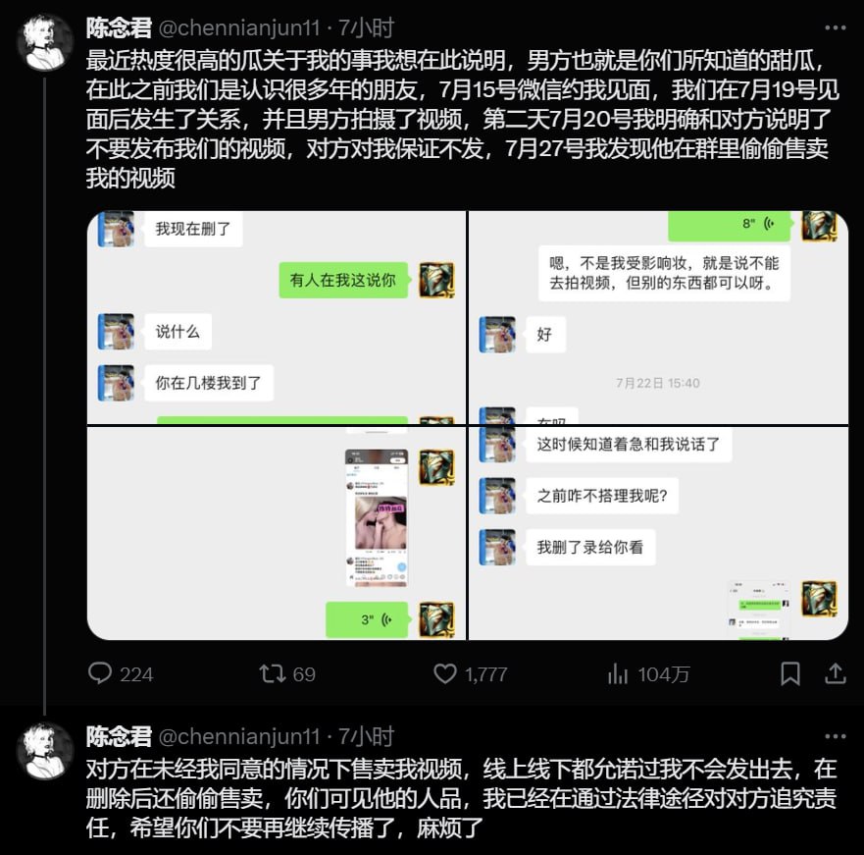Open the more options dots on second tweet

[x=836, y=736]
